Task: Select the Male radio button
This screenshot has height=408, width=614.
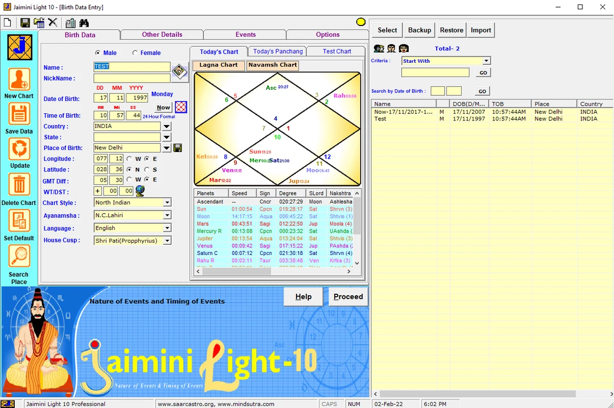Action: click(x=98, y=53)
